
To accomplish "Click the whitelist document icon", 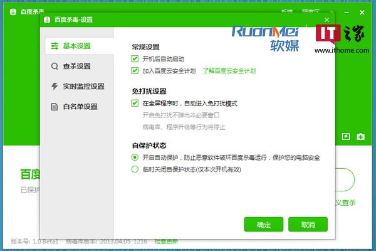I will [55, 106].
